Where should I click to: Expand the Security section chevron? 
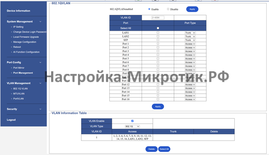(40, 109)
